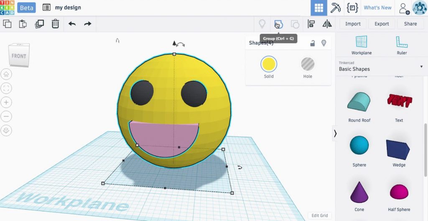
Task: Open the What's New link
Action: point(377,8)
